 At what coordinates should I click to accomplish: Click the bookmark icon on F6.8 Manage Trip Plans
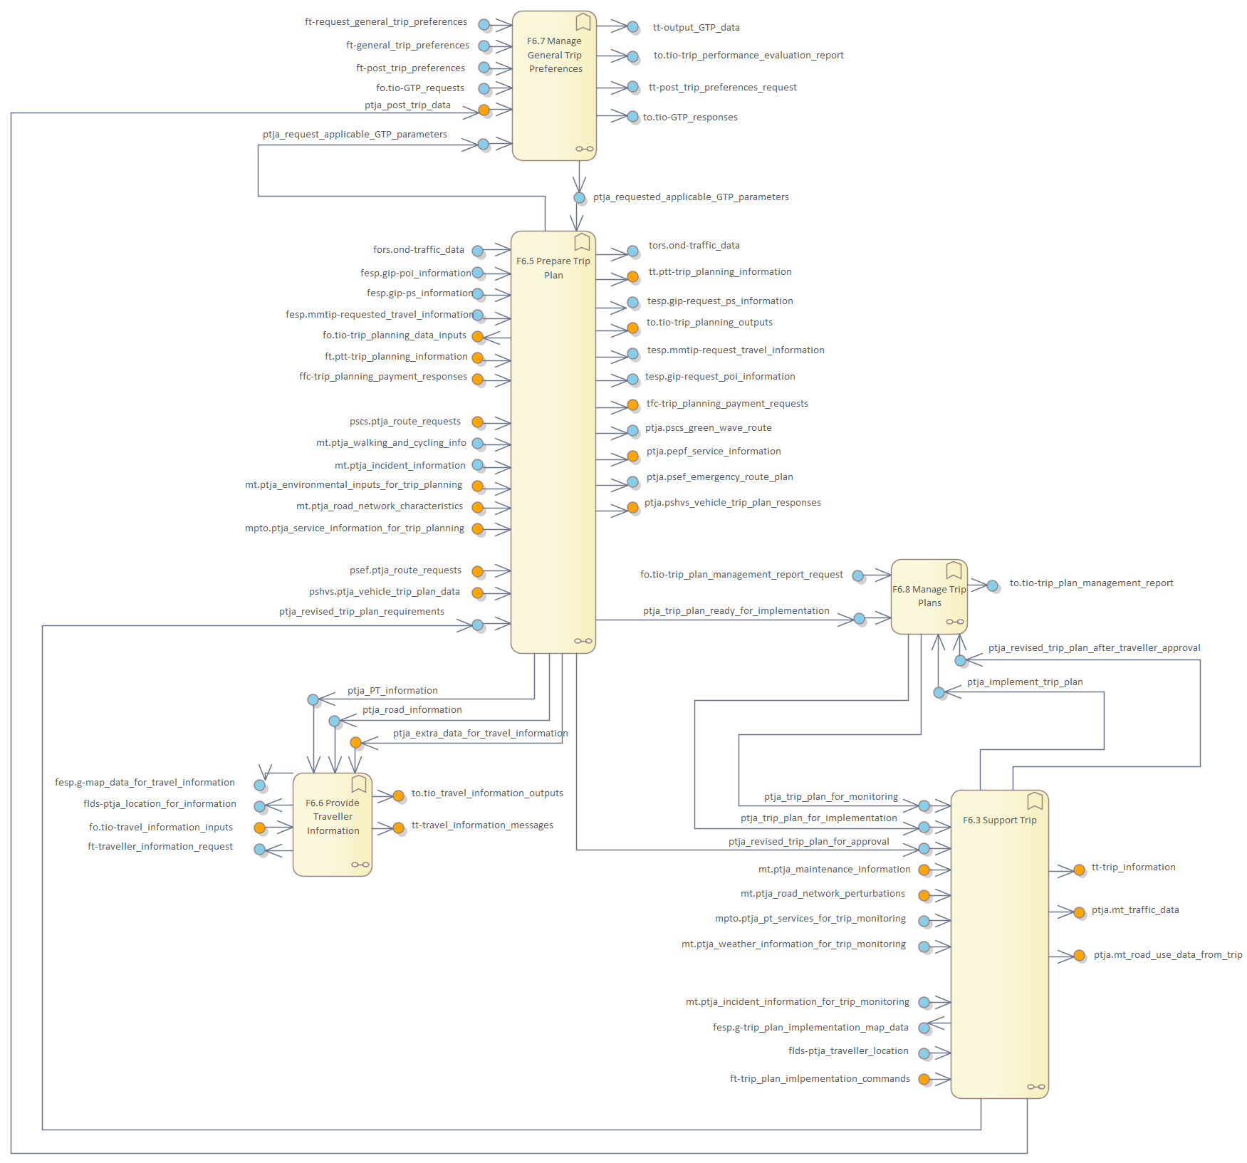point(954,570)
